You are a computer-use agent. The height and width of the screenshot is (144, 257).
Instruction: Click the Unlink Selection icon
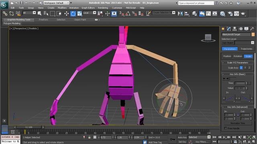(x=12, y=13)
